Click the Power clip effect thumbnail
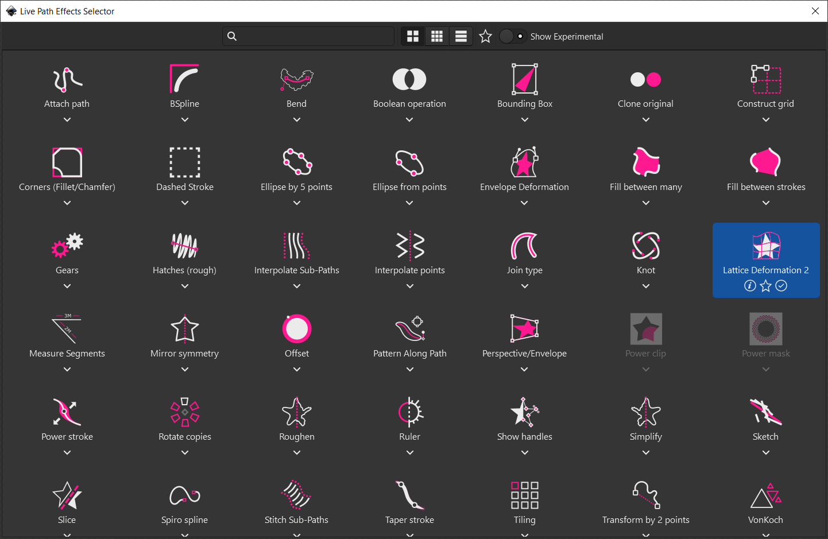 (x=646, y=329)
